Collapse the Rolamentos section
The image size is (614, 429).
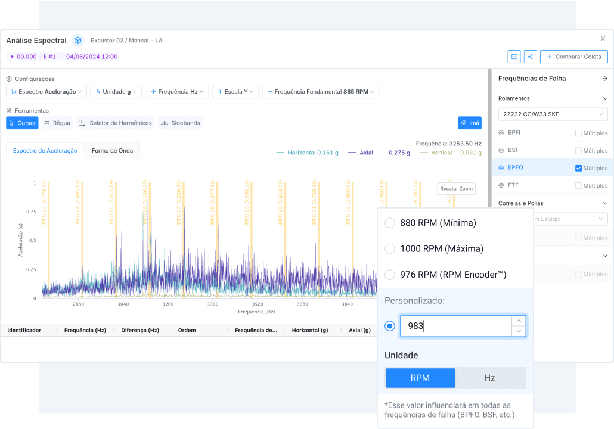click(x=605, y=98)
